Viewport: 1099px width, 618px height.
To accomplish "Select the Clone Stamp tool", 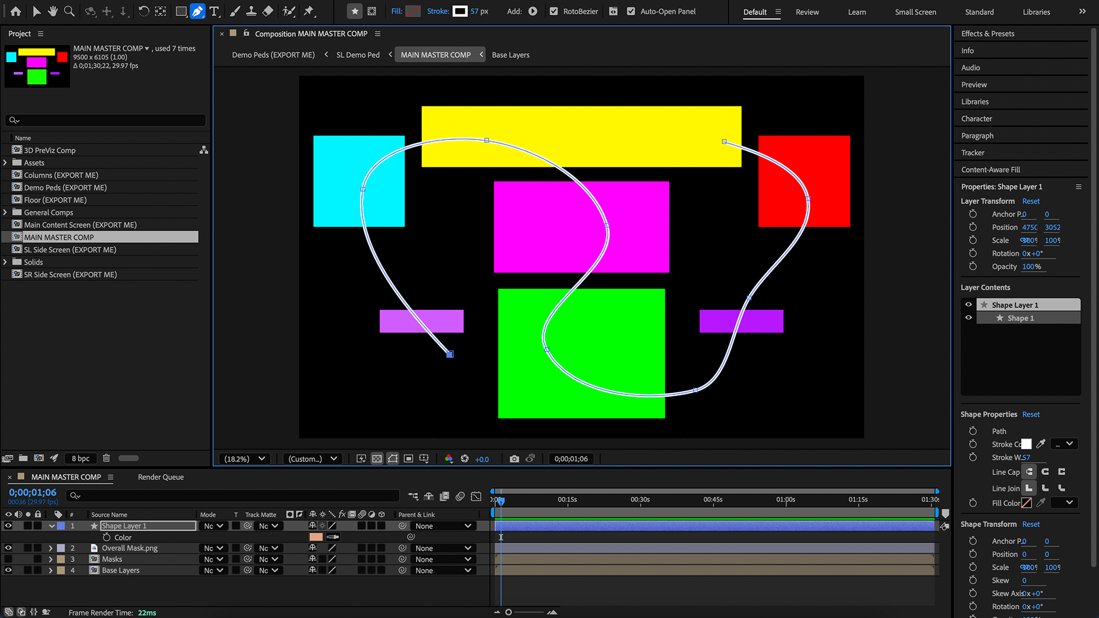I will tap(251, 11).
